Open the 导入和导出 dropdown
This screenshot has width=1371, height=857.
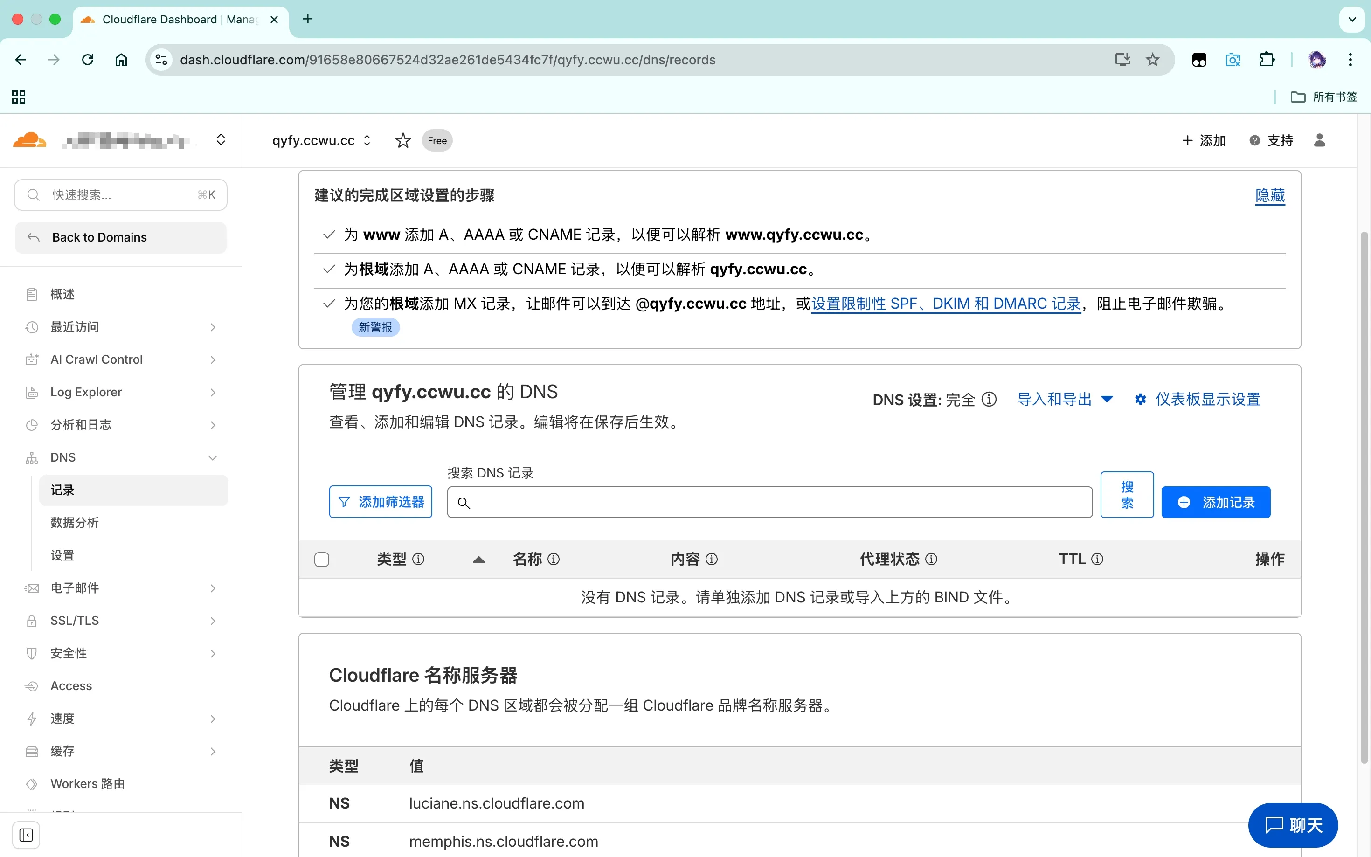[x=1065, y=399]
